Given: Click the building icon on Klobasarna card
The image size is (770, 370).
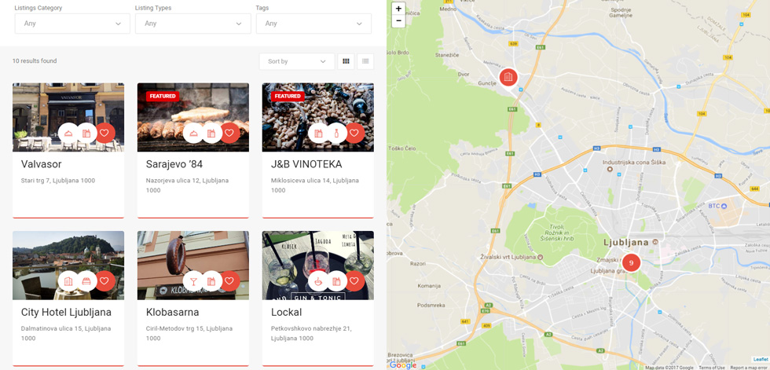Looking at the screenshot, I should click(211, 281).
